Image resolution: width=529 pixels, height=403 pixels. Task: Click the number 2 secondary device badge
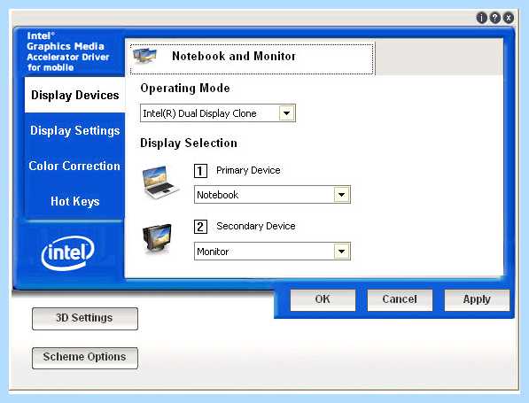pos(200,227)
